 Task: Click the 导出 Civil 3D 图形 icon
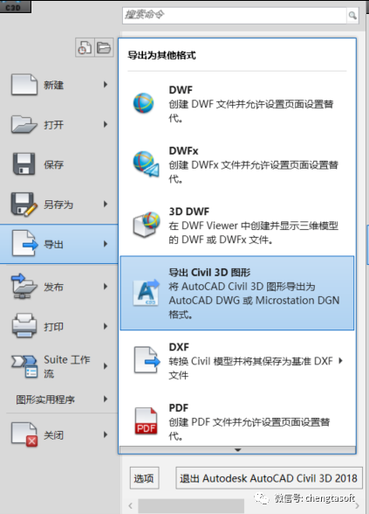pyautogui.click(x=147, y=293)
